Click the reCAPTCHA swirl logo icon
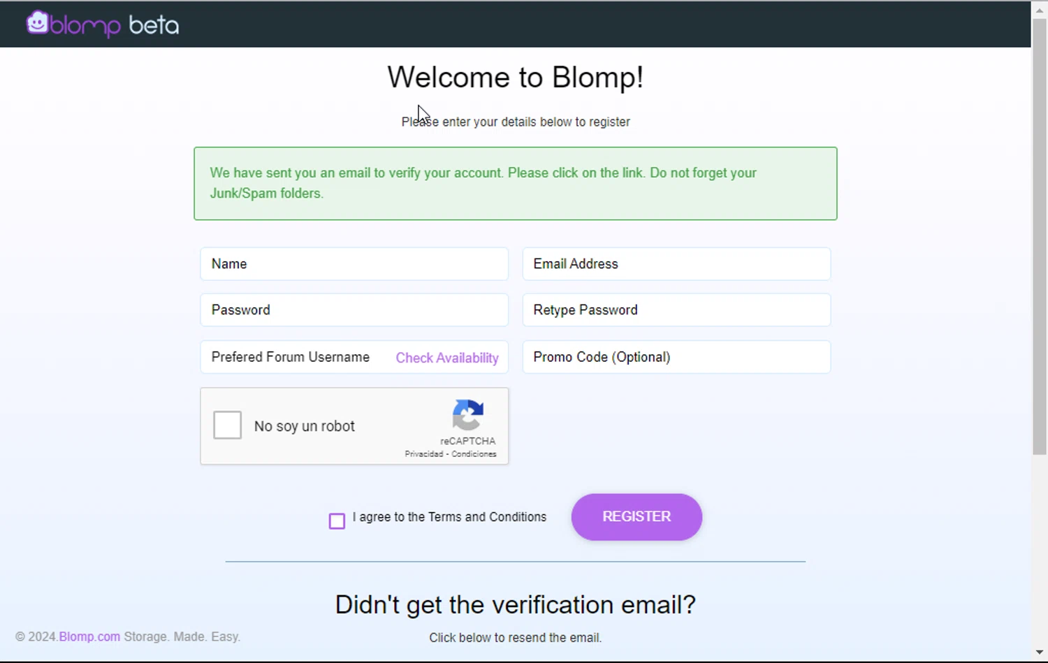The width and height of the screenshot is (1048, 663). (x=467, y=415)
